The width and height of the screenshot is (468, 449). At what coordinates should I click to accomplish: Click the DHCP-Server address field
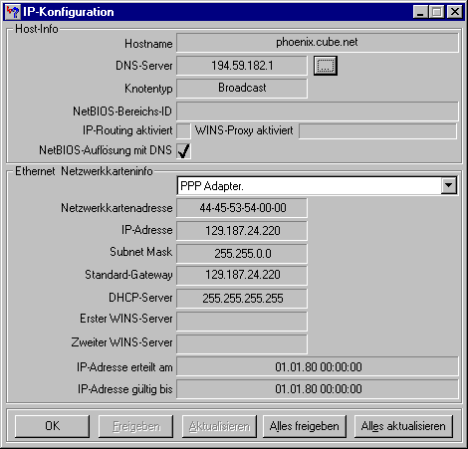[242, 299]
